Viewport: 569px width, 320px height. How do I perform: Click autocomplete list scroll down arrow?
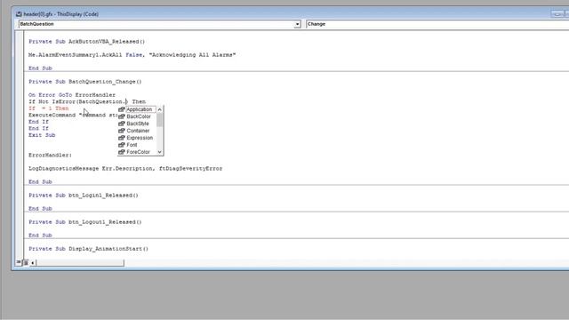(160, 152)
